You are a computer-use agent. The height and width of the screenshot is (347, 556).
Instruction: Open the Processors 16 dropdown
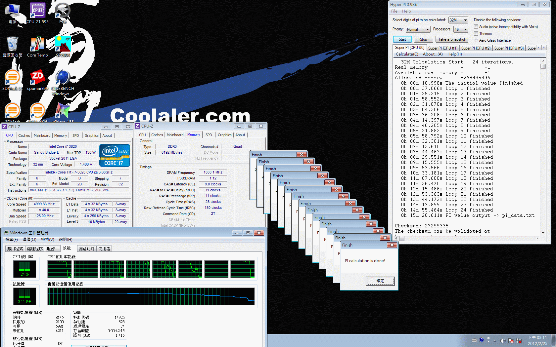tap(461, 29)
